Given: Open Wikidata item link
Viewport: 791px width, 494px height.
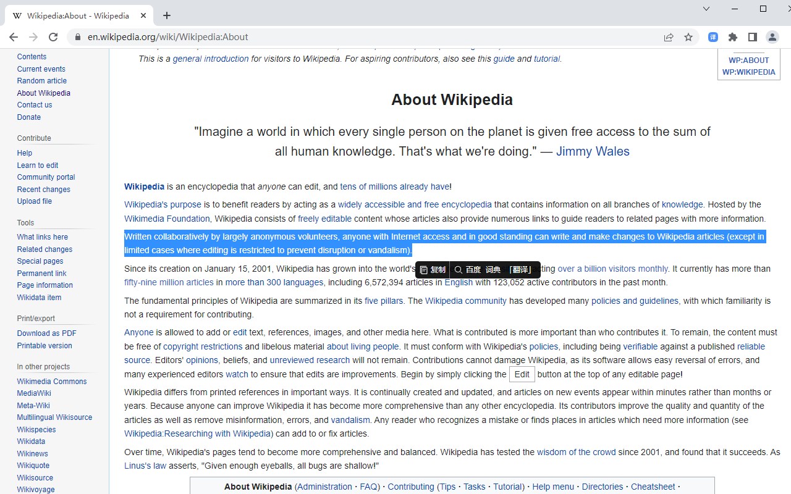Looking at the screenshot, I should click(40, 298).
